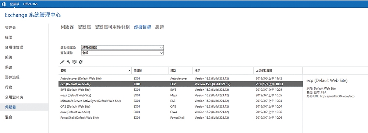
Task: Go to 權限 in sidebar
Action: pos(8,37)
